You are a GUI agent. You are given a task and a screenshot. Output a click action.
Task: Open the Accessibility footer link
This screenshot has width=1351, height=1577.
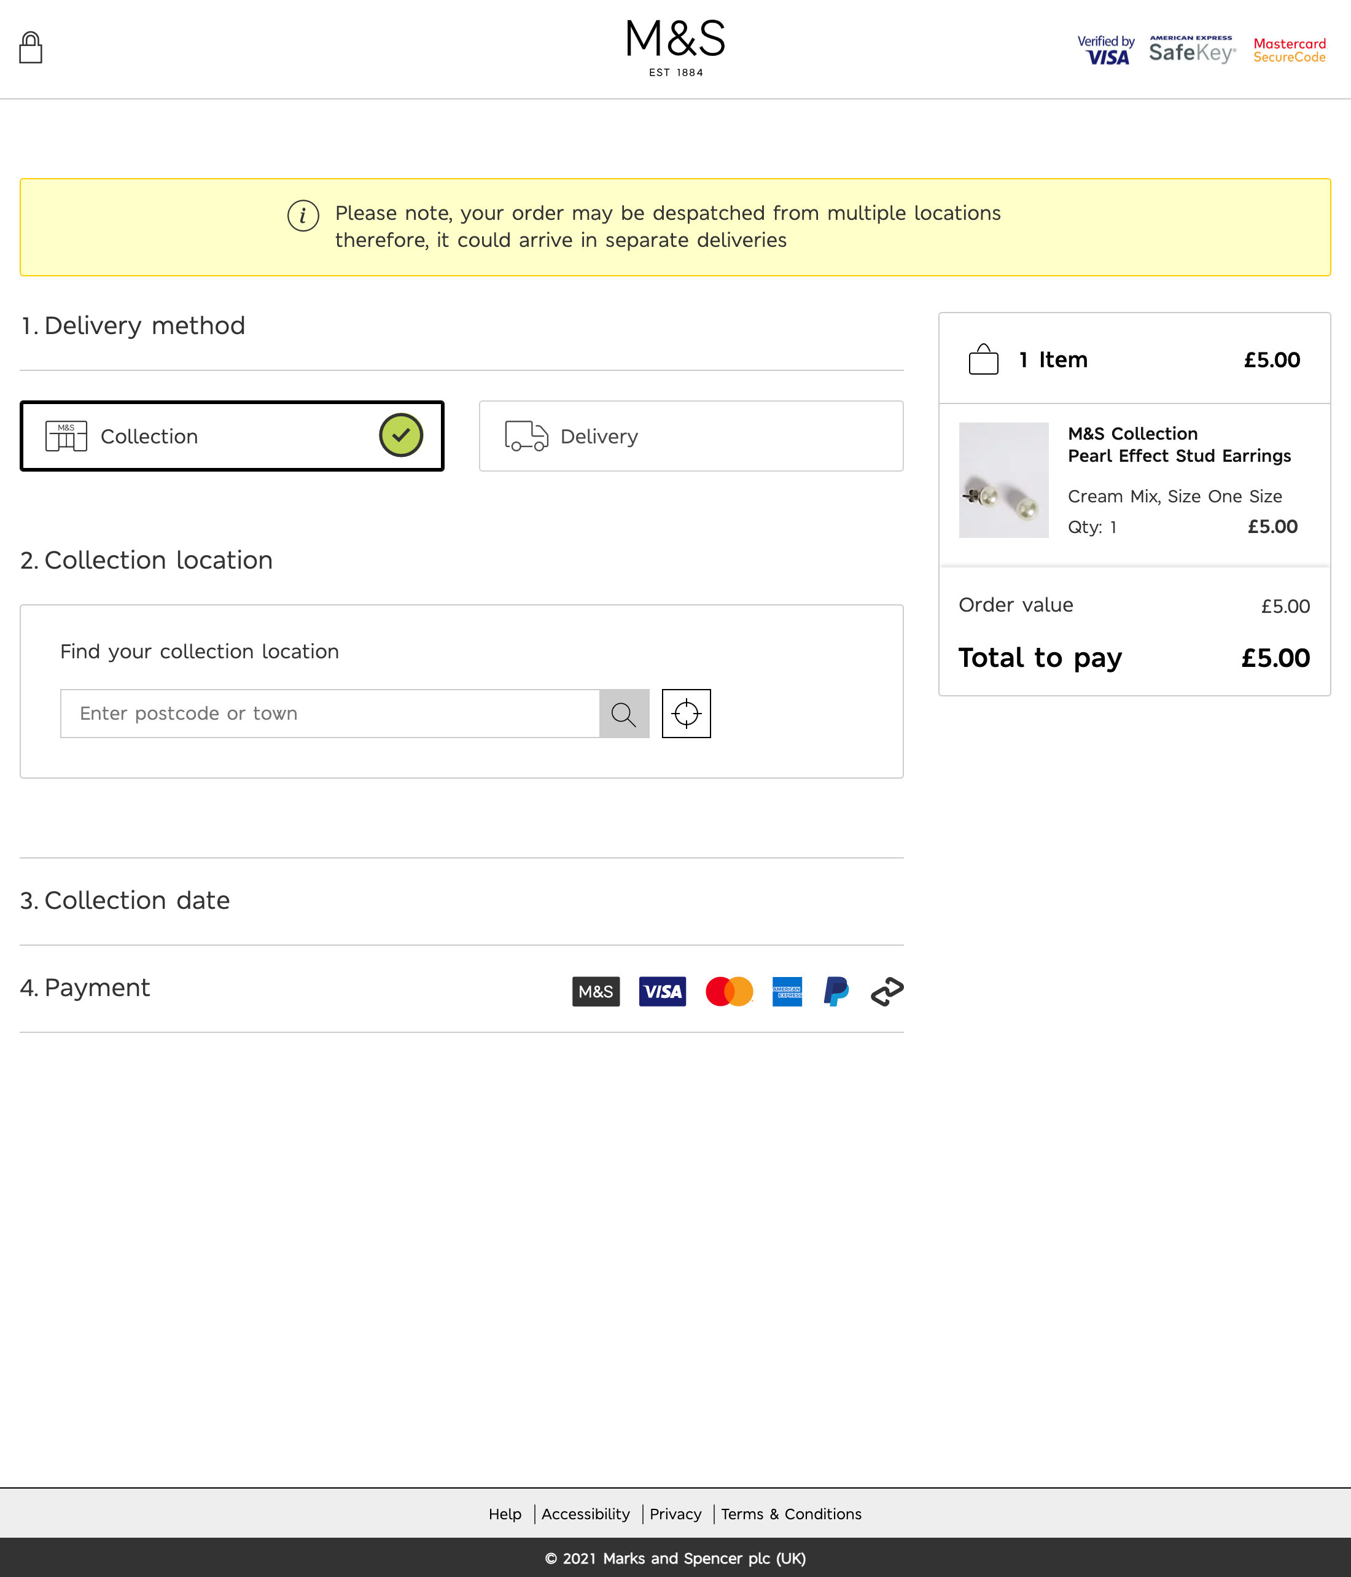(x=585, y=1514)
